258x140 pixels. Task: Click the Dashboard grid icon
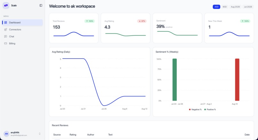coord(5,23)
